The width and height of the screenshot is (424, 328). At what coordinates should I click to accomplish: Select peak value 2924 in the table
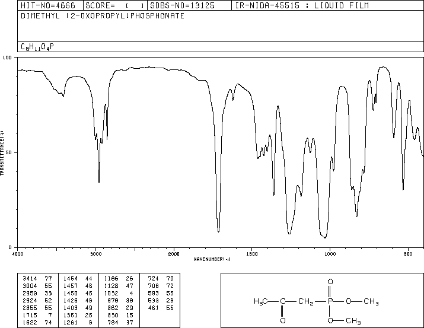point(30,300)
